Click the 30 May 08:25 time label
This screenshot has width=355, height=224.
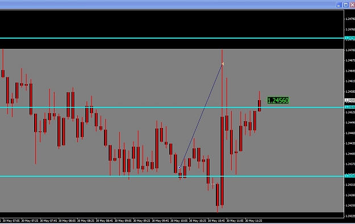(86, 221)
